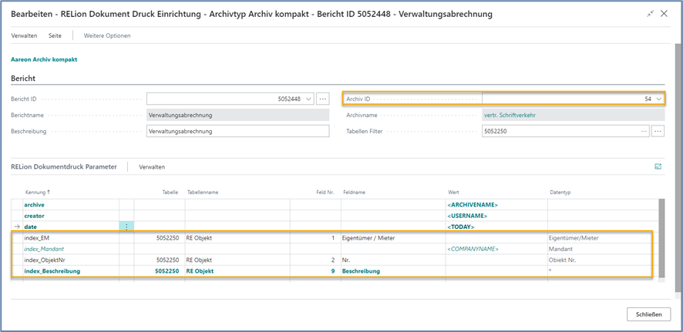Viewport: 683px width, 332px height.
Task: Click Feld Nr. 2 cell
Action: pos(316,260)
